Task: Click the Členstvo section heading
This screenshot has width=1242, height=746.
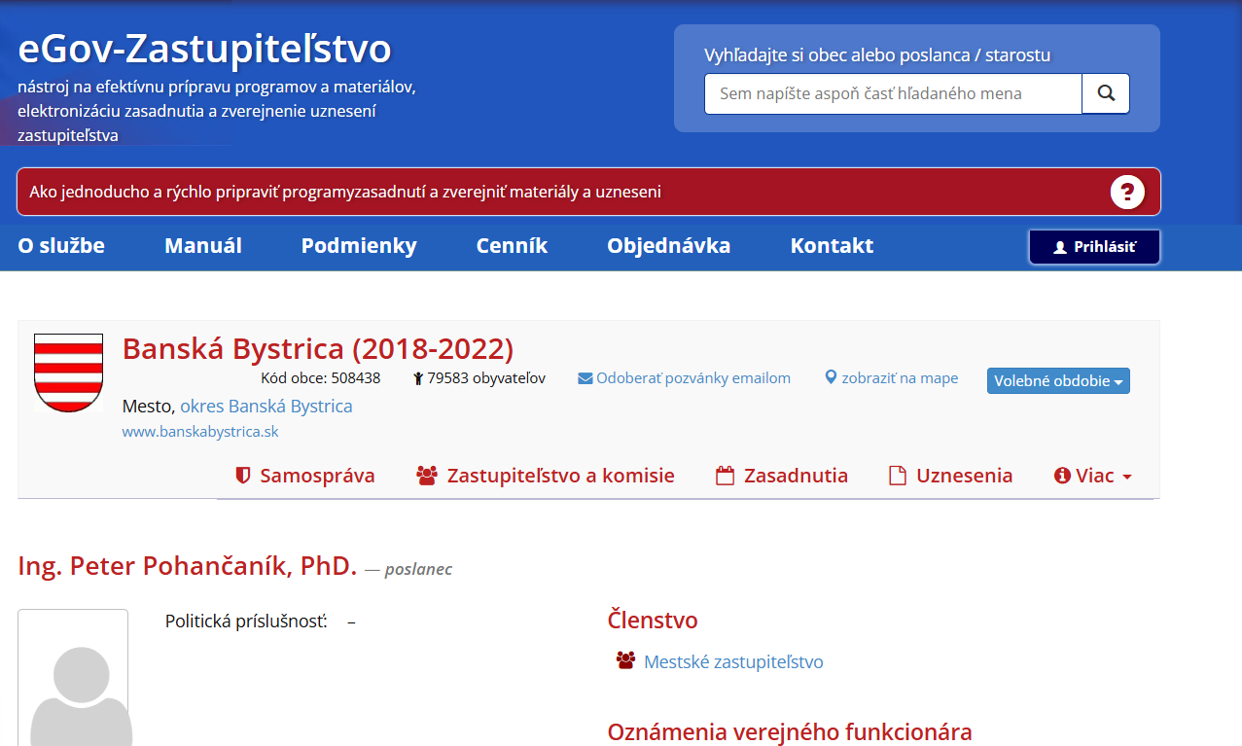Action: 653,621
